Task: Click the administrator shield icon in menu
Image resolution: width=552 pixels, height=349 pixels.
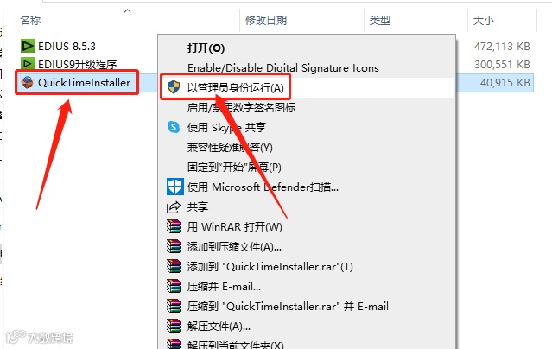Action: pyautogui.click(x=174, y=87)
